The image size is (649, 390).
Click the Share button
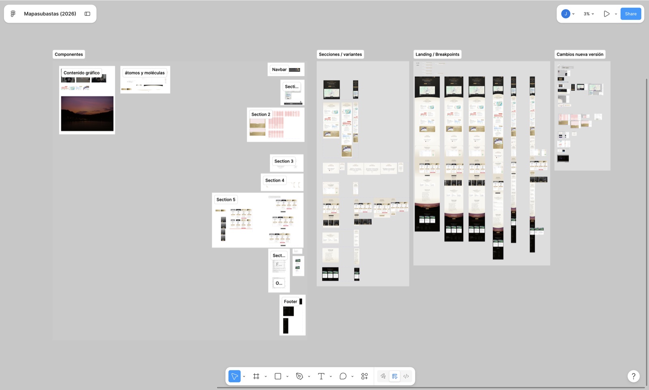[631, 14]
